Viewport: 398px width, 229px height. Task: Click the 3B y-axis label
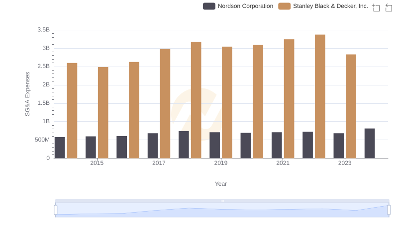46,48
